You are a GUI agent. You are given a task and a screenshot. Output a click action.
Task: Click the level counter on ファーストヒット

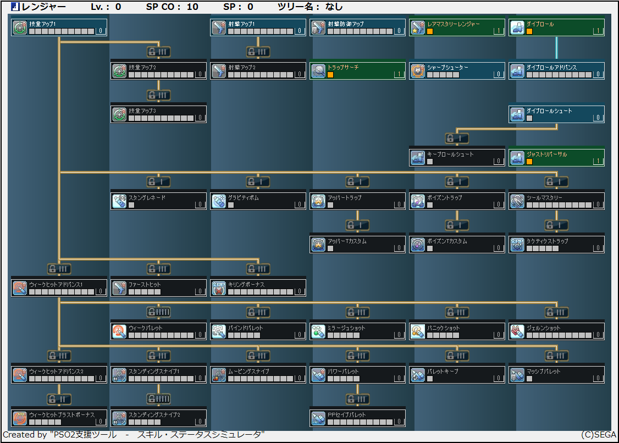click(x=200, y=292)
